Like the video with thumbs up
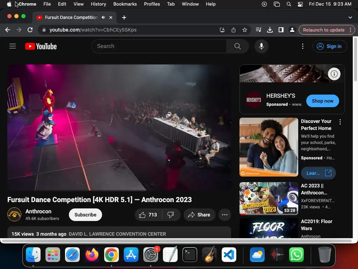The height and width of the screenshot is (269, 358). pyautogui.click(x=148, y=215)
